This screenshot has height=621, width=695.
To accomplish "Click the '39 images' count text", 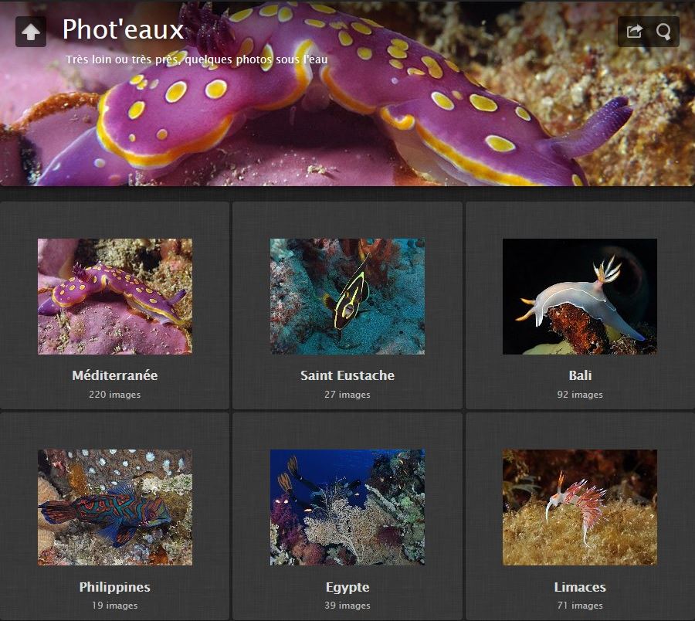I will pos(347,606).
